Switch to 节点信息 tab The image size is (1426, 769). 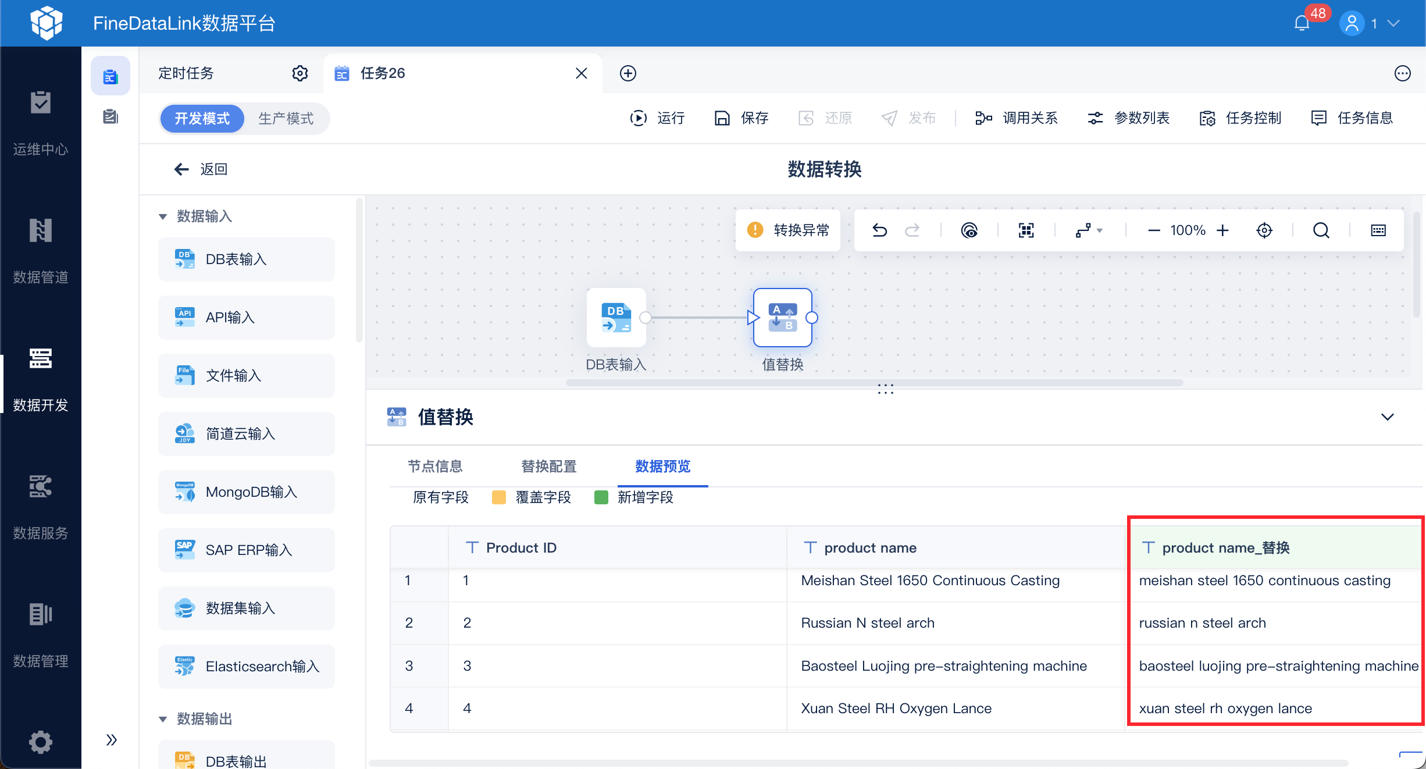(434, 467)
